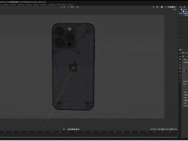Toggle the viewport overlays icon
The width and height of the screenshot is (188, 141).
click(162, 7)
